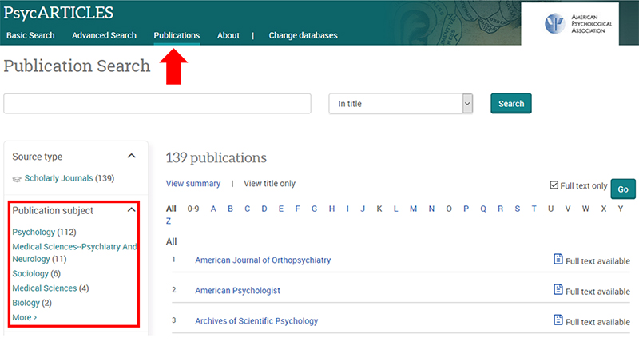Show More publication subjects
The height and width of the screenshot is (346, 639).
(25, 317)
